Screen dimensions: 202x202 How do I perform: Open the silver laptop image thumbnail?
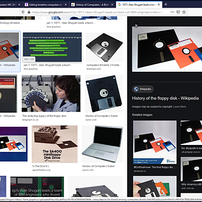click(x=103, y=144)
